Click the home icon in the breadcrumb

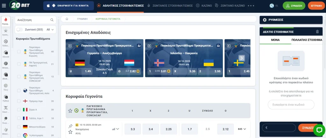(67, 19)
